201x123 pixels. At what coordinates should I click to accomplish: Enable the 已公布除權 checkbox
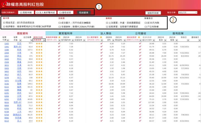point(146,27)
